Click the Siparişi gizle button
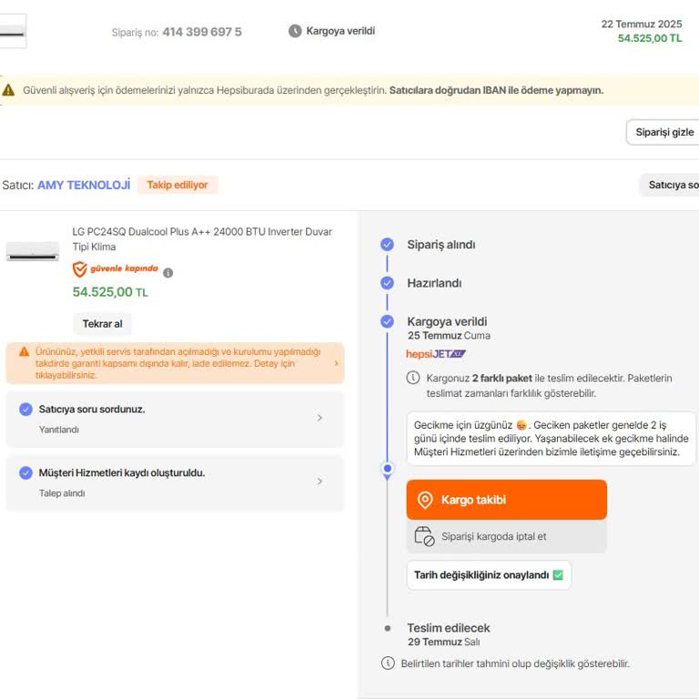699x699 pixels. pyautogui.click(x=664, y=132)
